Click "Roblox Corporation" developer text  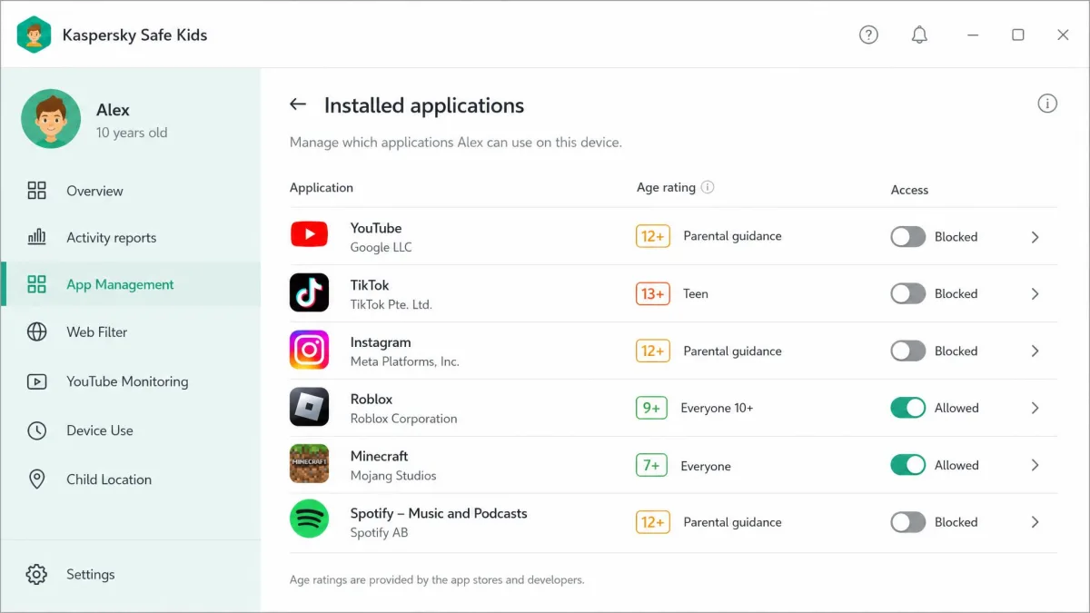tap(403, 419)
